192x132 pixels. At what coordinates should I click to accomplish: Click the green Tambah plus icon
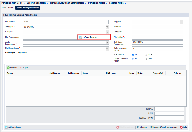(x=8, y=68)
